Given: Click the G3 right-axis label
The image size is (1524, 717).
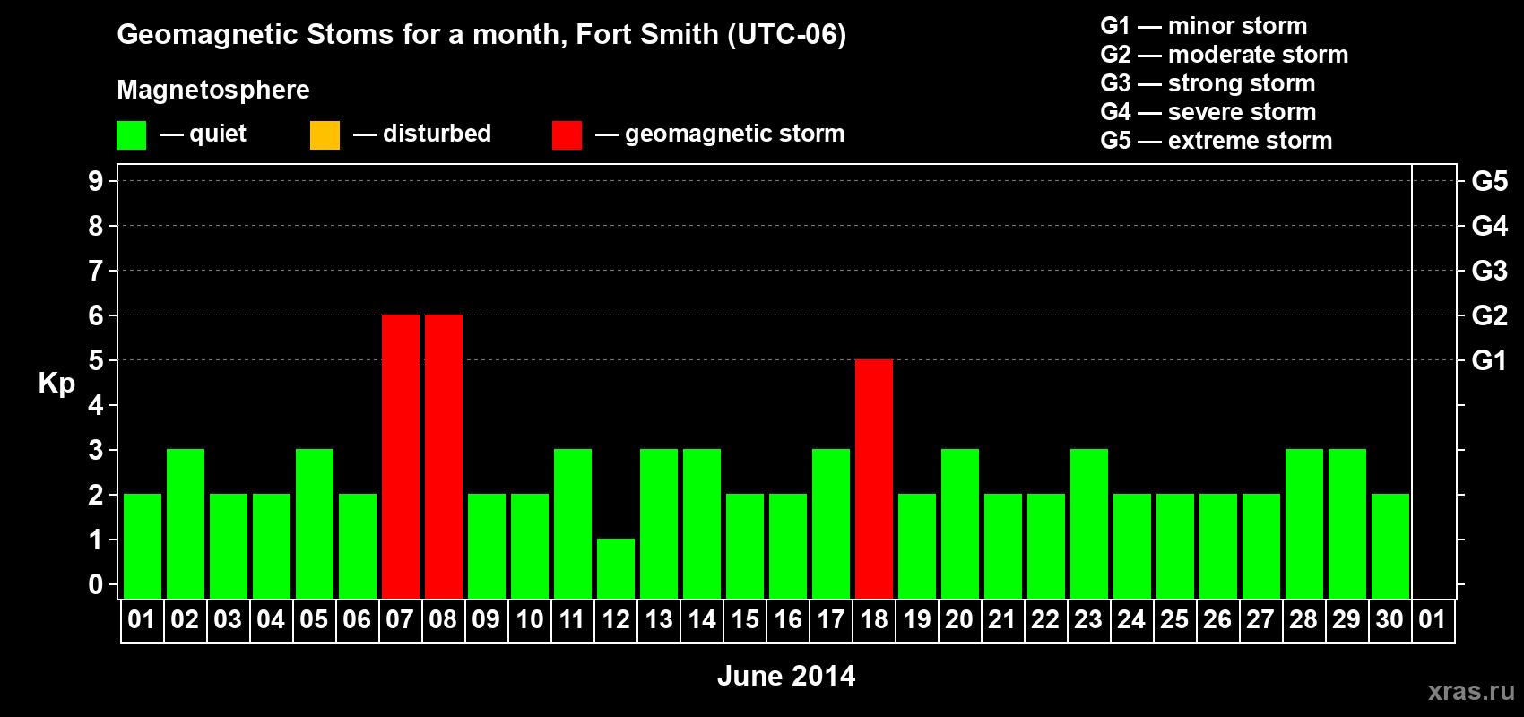Looking at the screenshot, I should tap(1489, 271).
